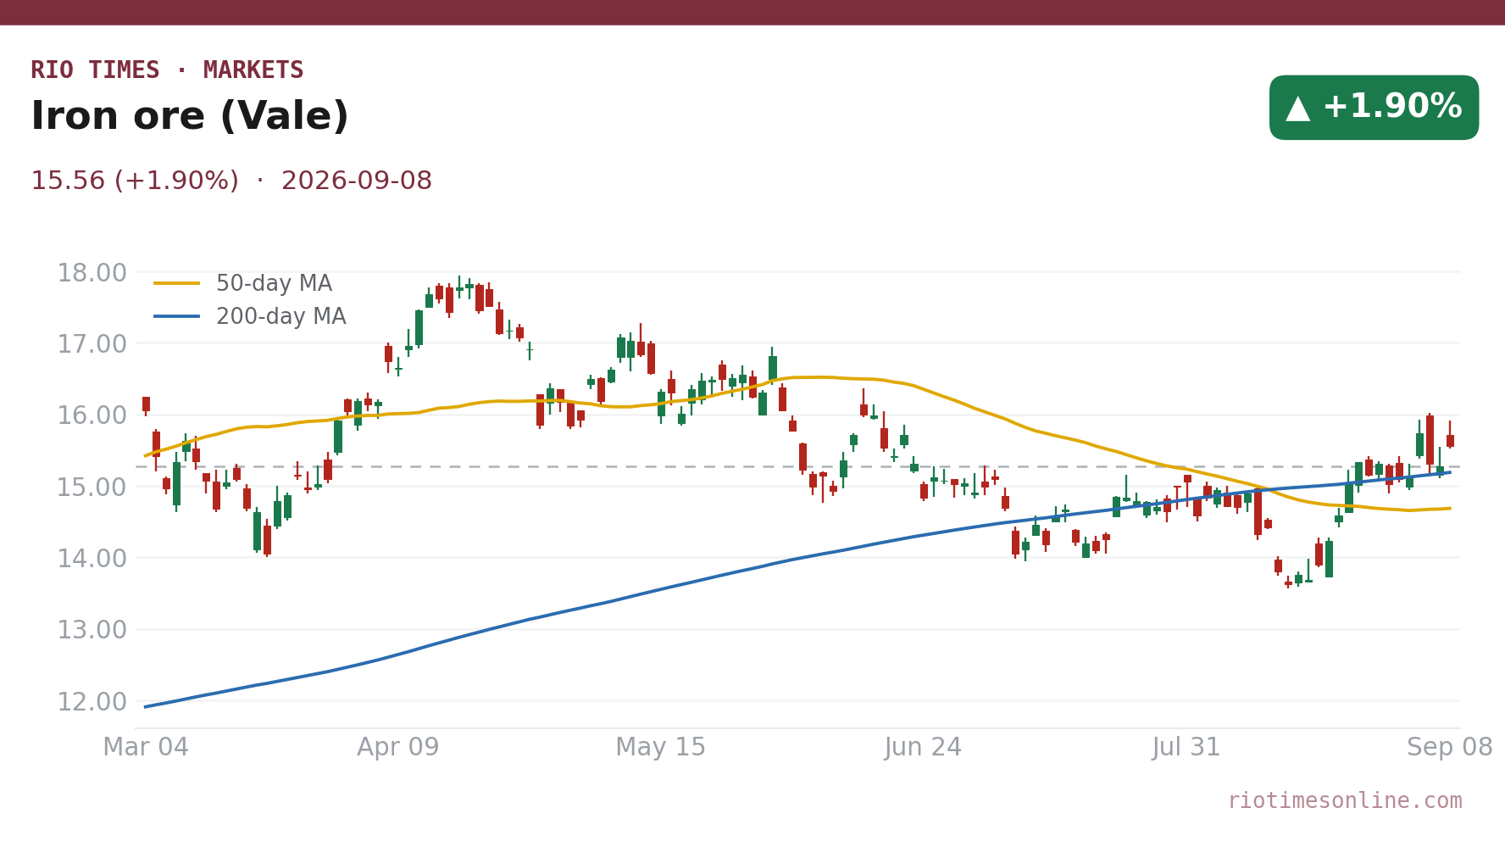The width and height of the screenshot is (1505, 847).
Task: Click the 200-day MA legend entry
Action: click(249, 317)
